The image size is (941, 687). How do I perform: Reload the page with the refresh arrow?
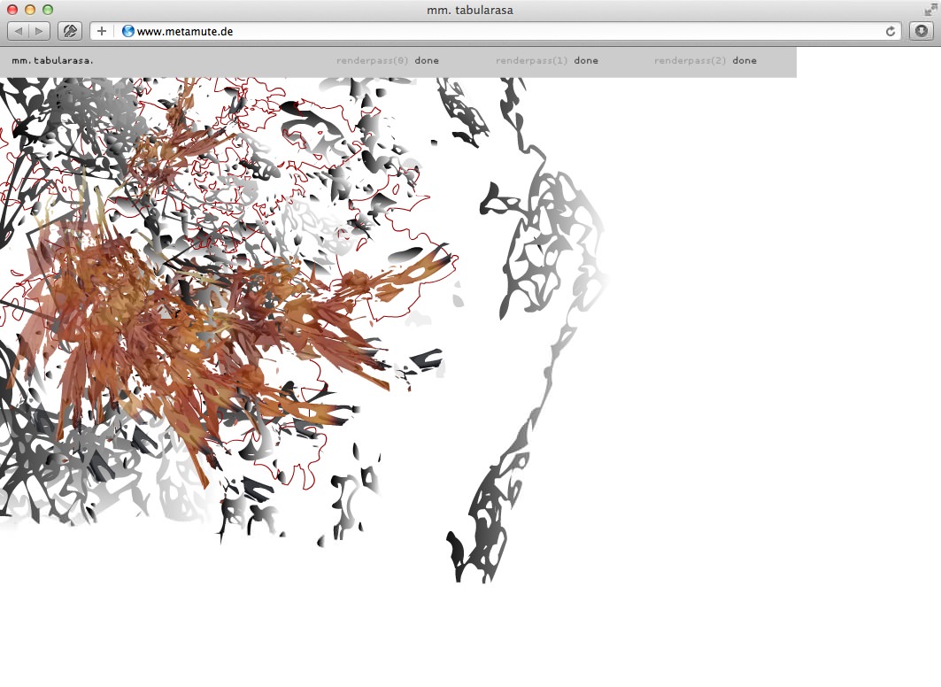pyautogui.click(x=891, y=31)
